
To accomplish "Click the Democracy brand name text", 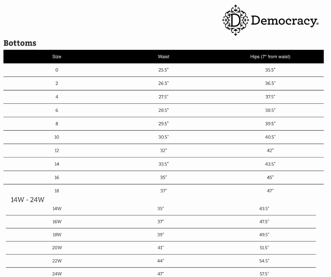I will (x=285, y=21).
